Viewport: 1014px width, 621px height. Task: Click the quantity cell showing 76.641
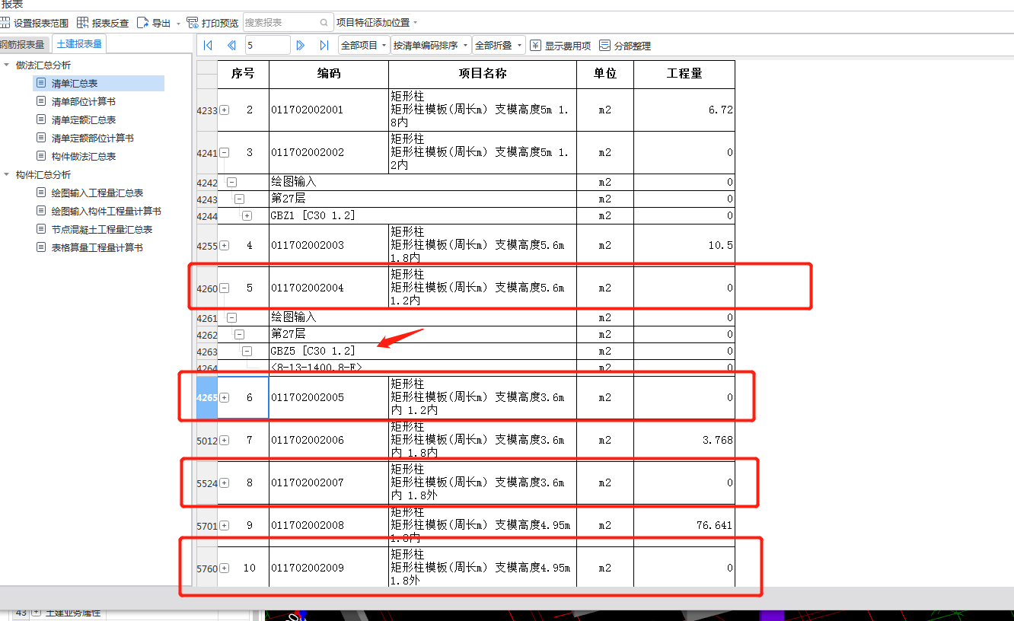[x=684, y=526]
